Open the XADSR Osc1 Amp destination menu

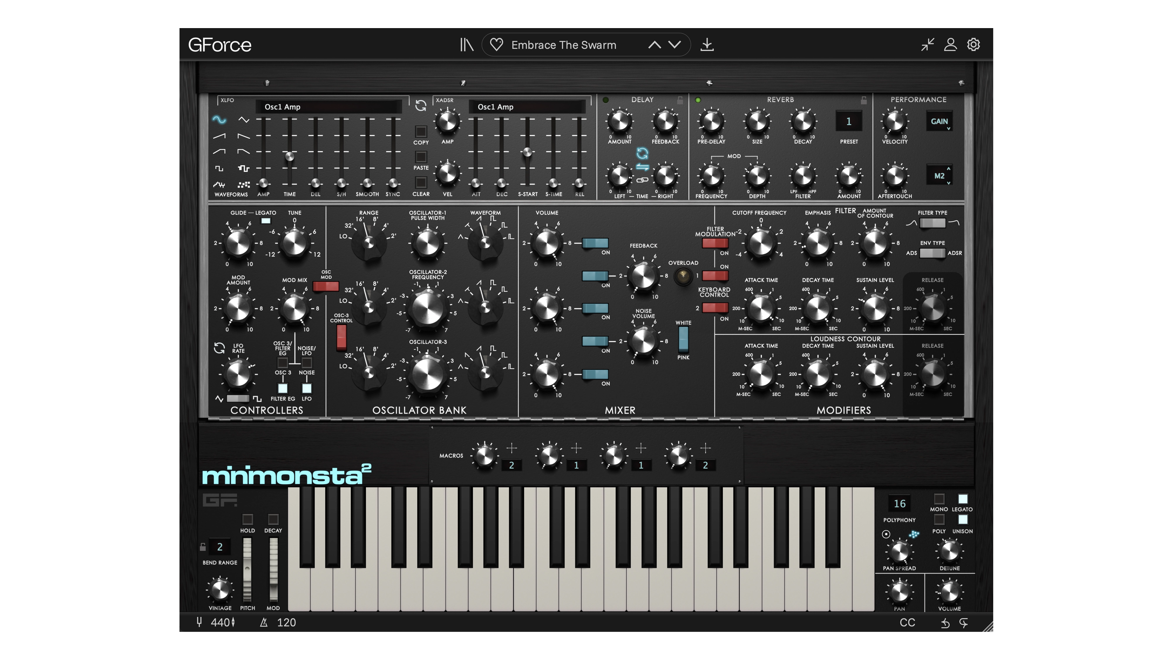pyautogui.click(x=527, y=106)
